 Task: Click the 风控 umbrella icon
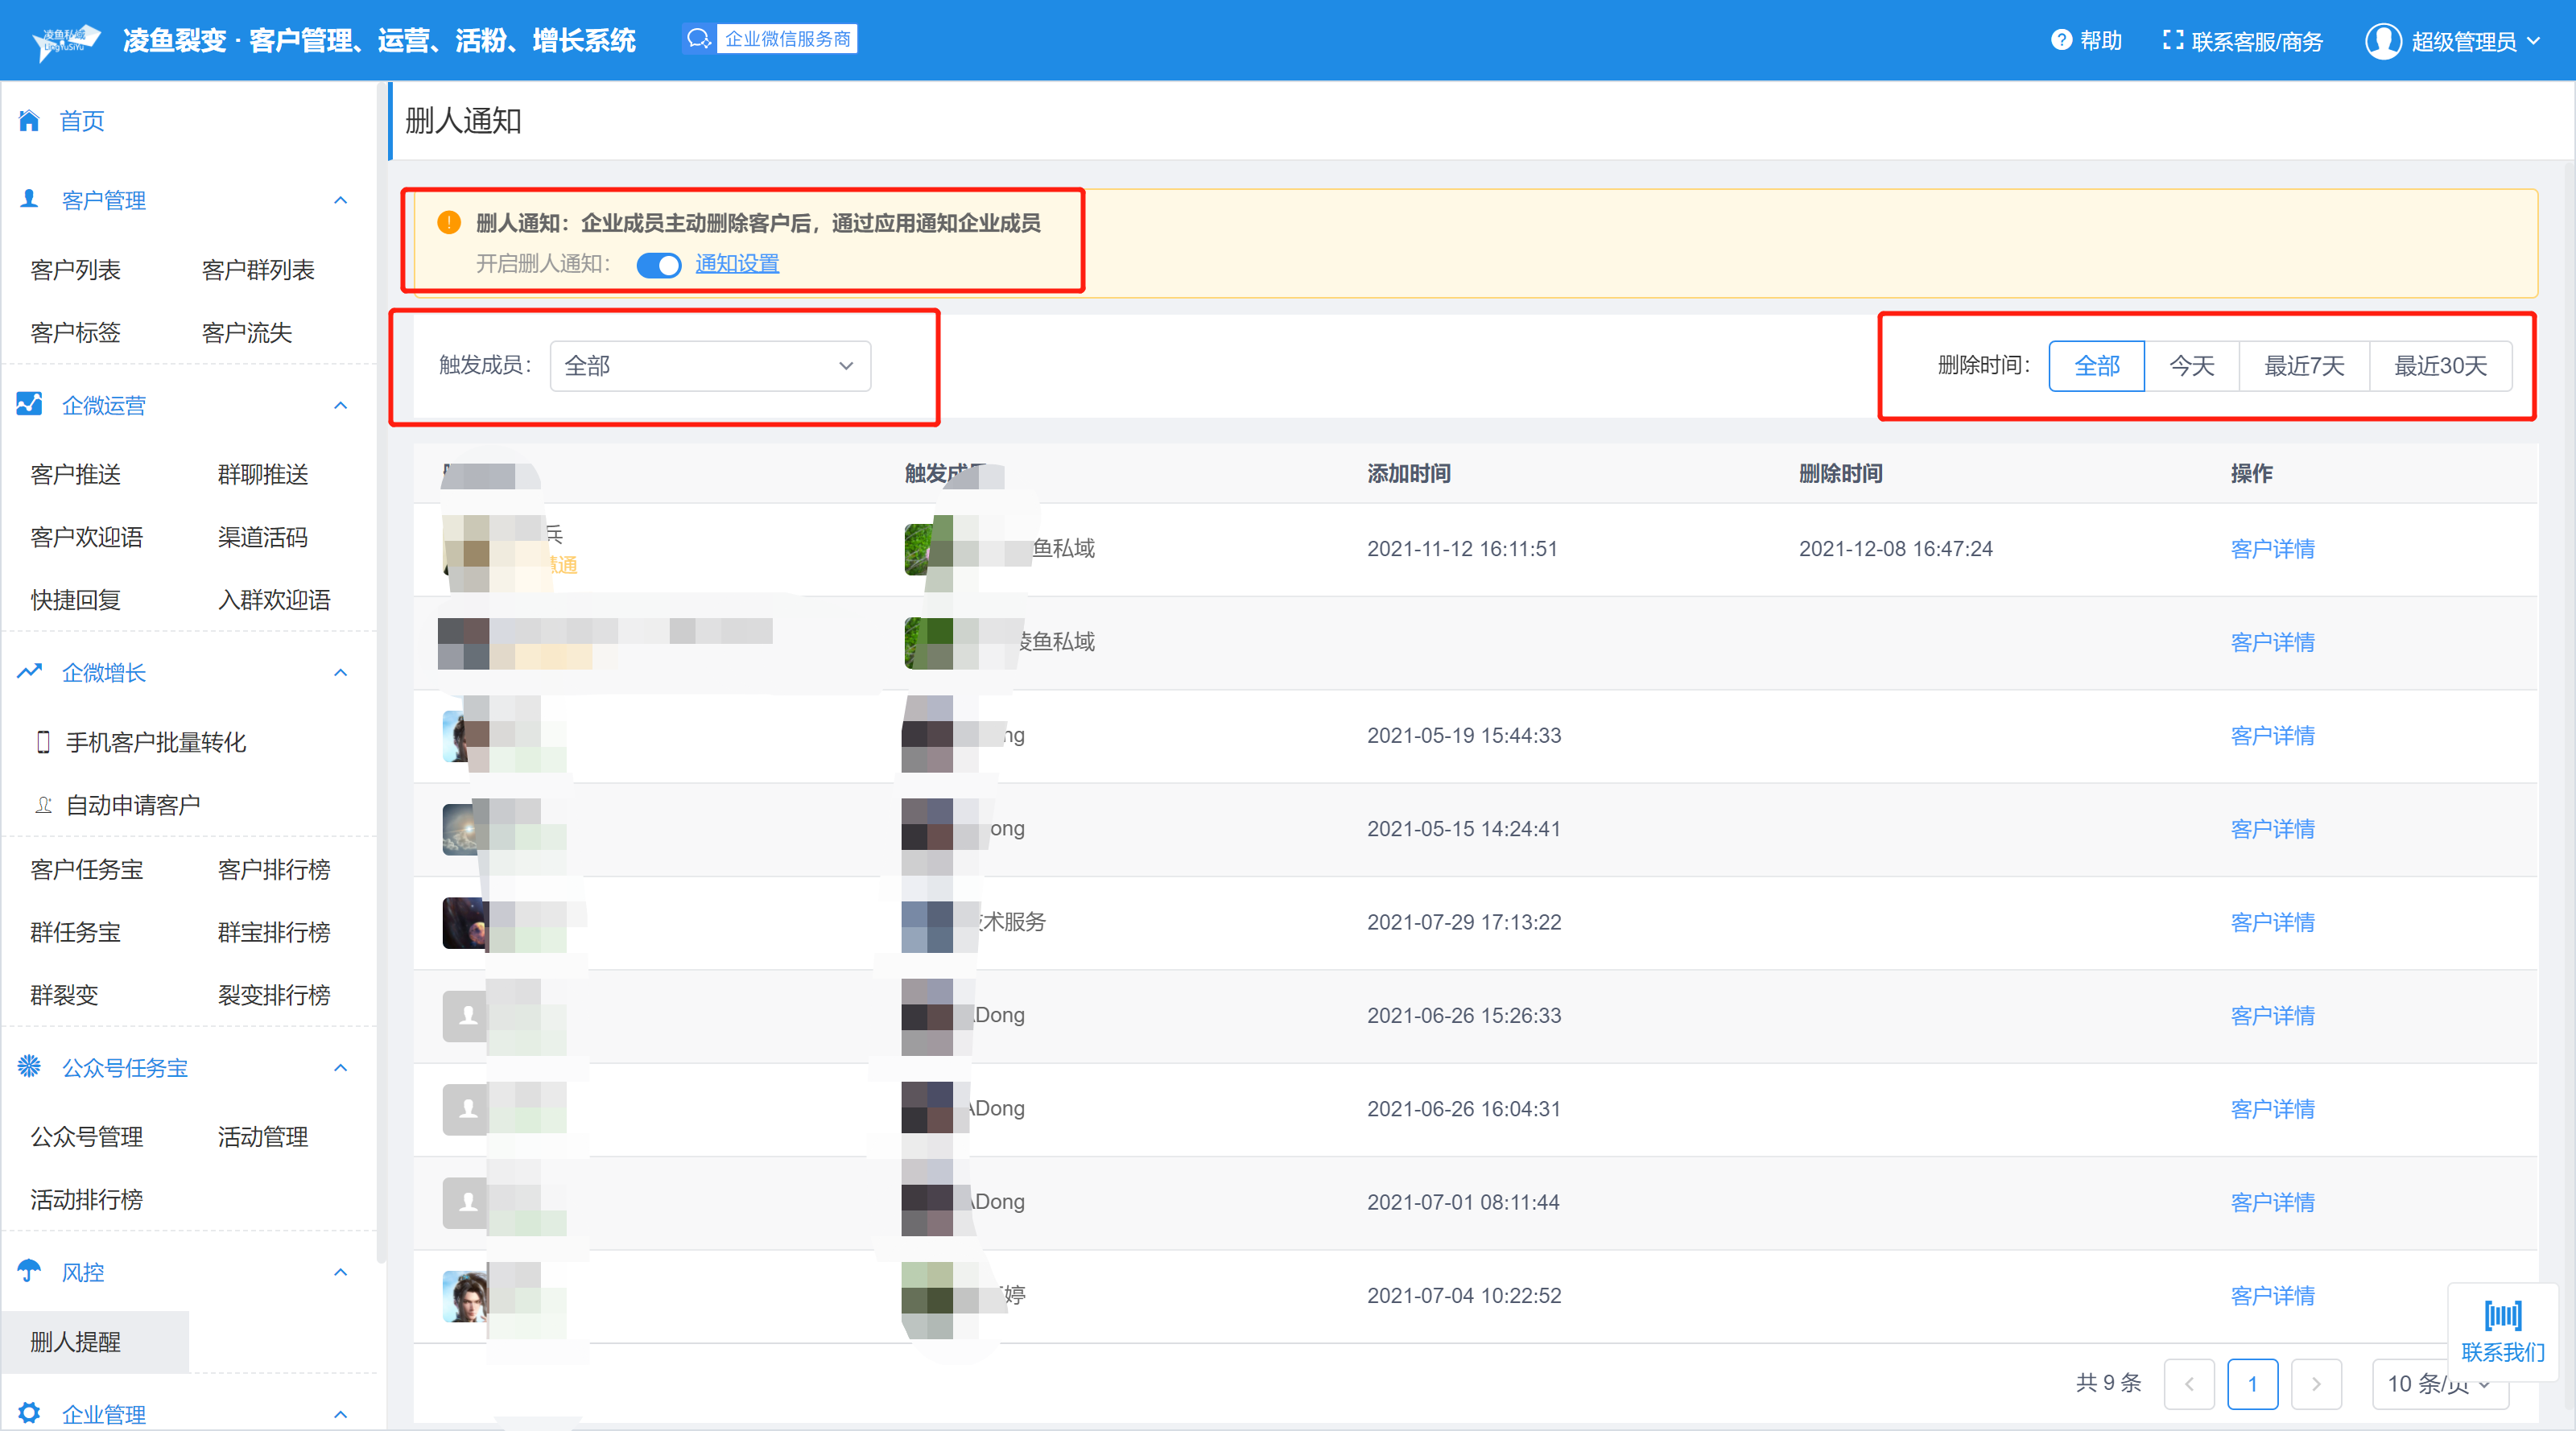pos(29,1271)
